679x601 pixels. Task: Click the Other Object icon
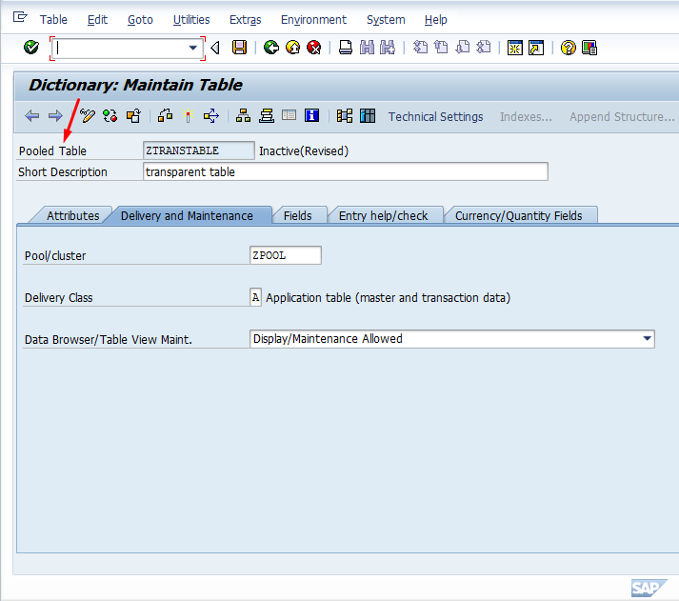point(133,115)
